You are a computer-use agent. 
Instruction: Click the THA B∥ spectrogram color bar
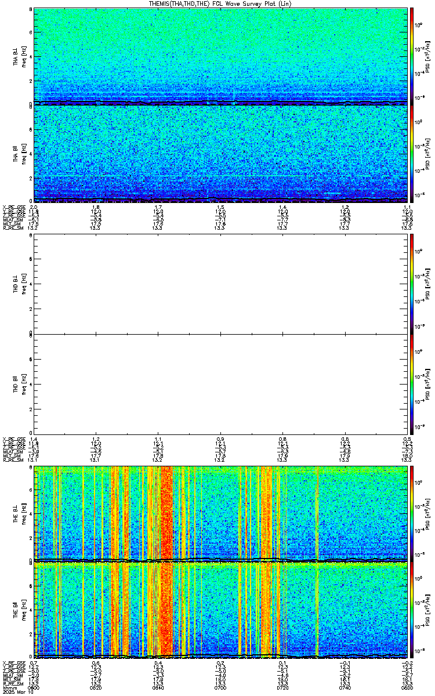pos(411,153)
